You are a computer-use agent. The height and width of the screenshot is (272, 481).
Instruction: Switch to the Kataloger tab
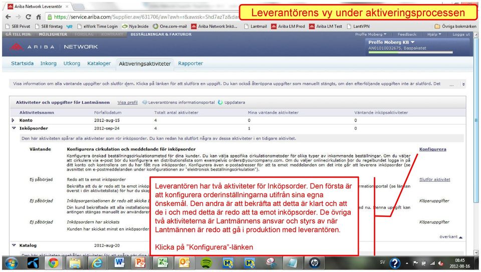(99, 63)
